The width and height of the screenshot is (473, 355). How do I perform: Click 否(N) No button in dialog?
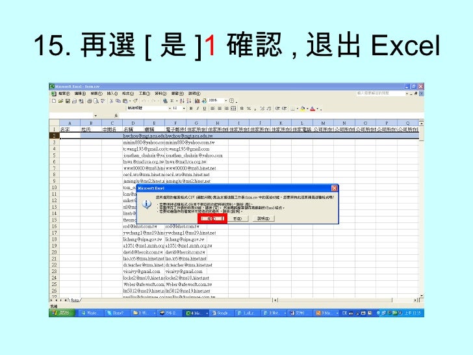[237, 218]
